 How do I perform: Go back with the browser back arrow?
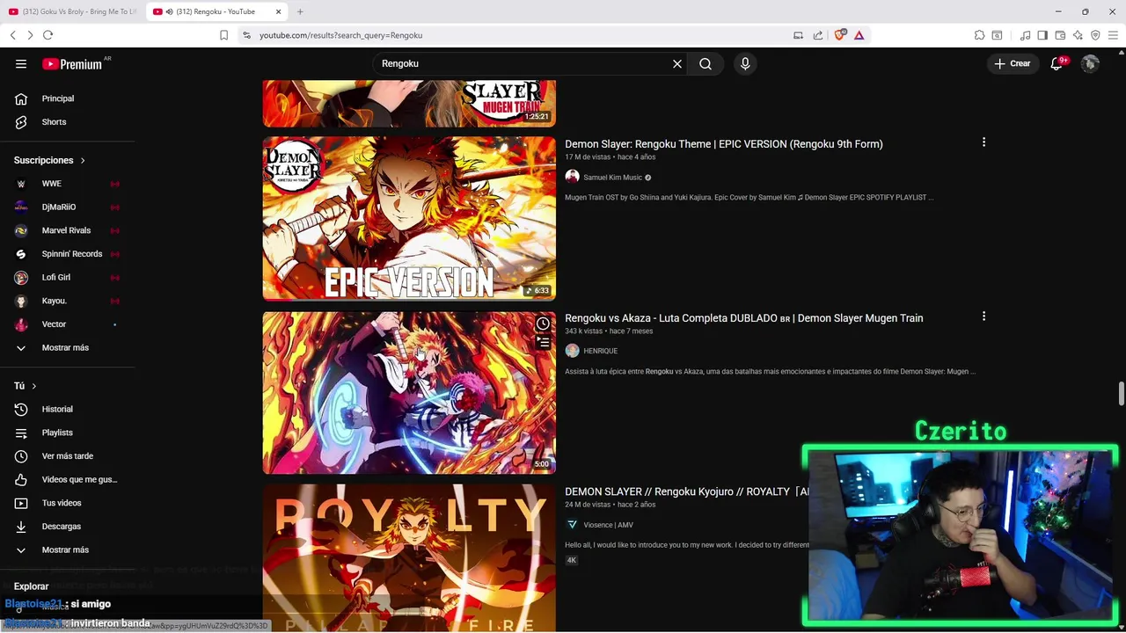[x=13, y=35]
